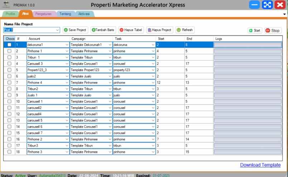The width and height of the screenshot is (288, 177).
Task: Start the task run
Action: click(255, 30)
